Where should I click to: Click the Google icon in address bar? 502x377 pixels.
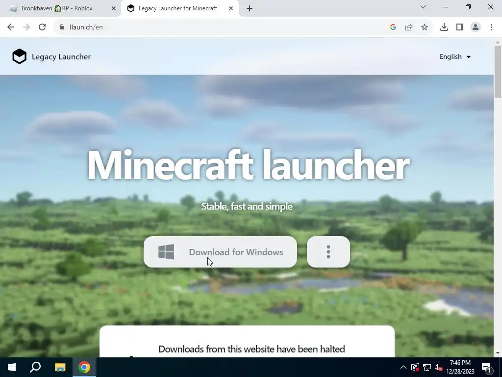pos(393,27)
